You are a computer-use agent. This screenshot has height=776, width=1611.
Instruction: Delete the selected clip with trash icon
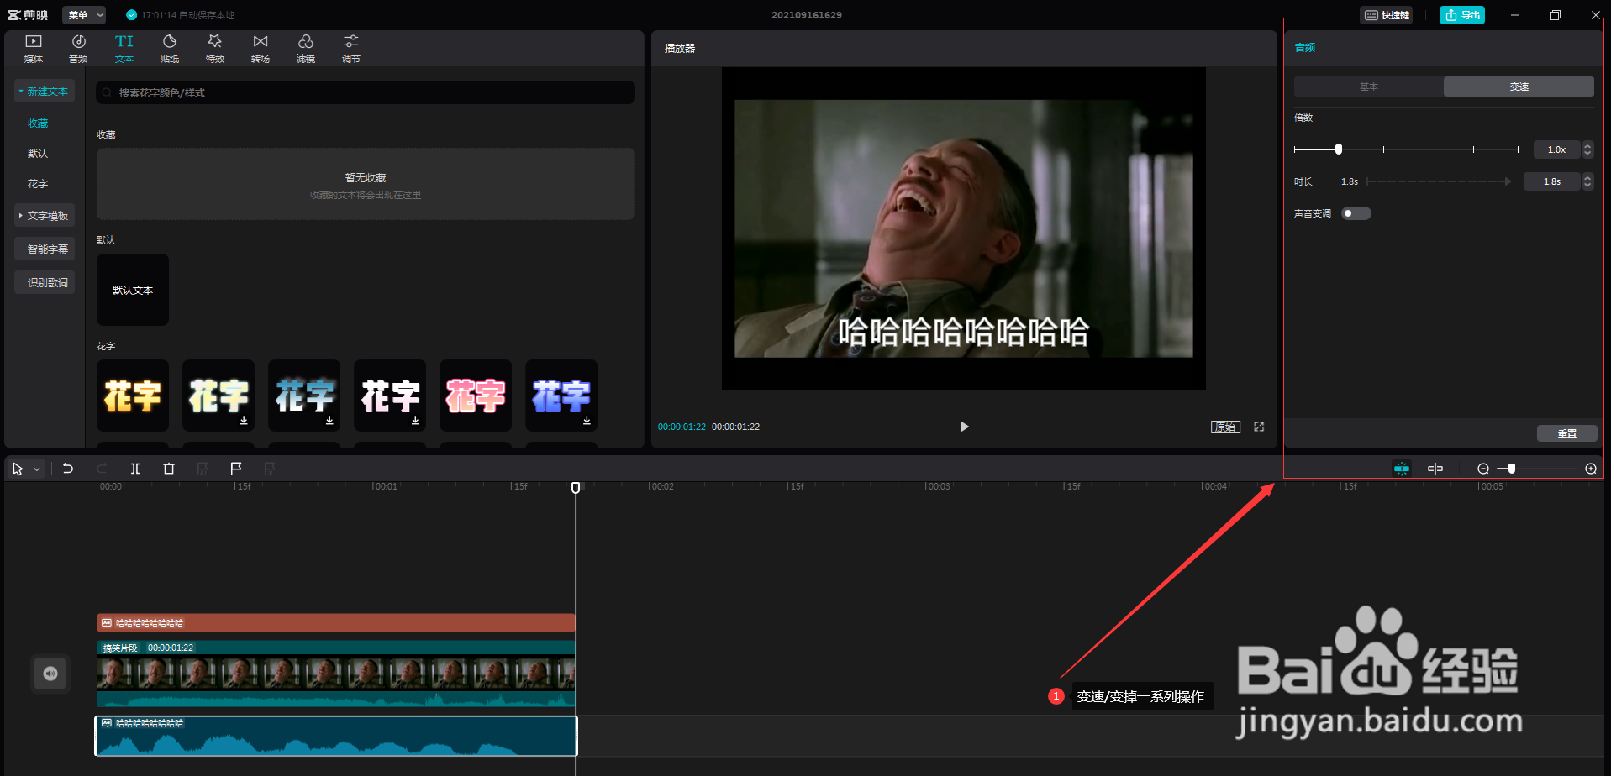[169, 469]
